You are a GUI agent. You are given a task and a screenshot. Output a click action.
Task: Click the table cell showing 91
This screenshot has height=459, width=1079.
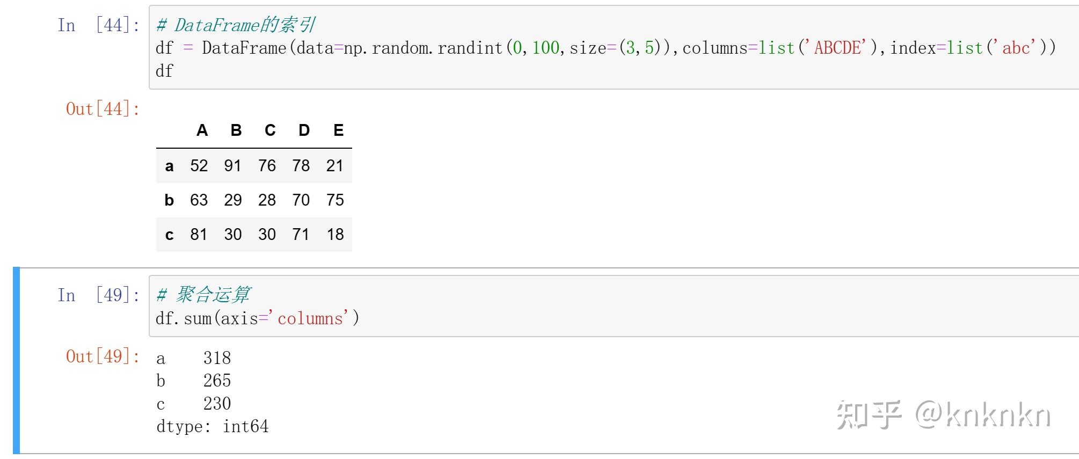232,166
